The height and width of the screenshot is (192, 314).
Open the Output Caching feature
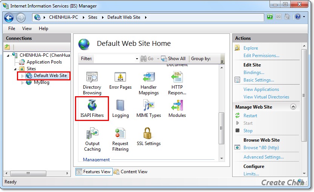tap(92, 140)
